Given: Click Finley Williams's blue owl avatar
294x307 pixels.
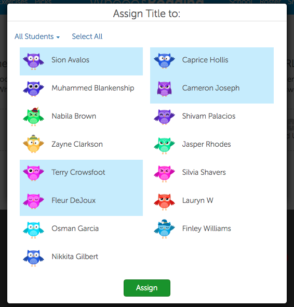Looking at the screenshot, I should click(164, 229).
